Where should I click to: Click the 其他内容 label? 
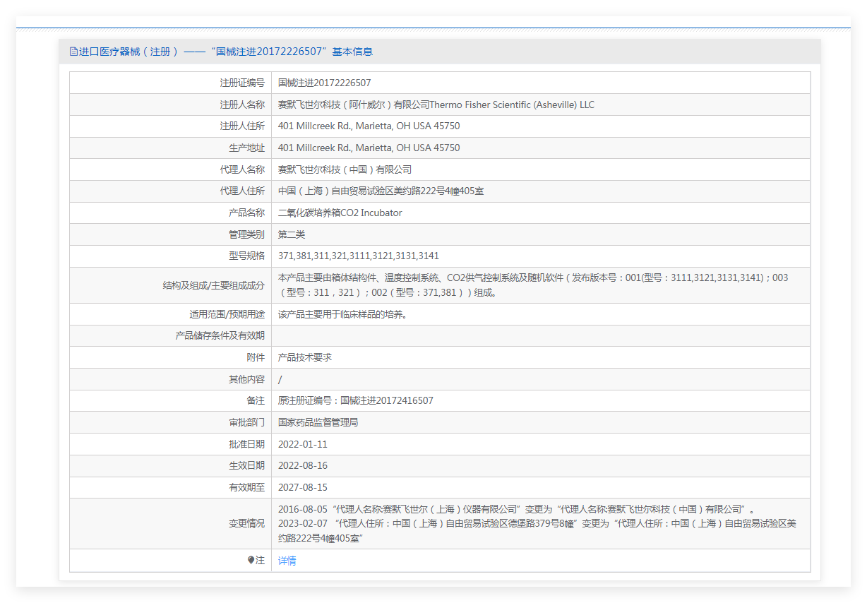pos(247,379)
